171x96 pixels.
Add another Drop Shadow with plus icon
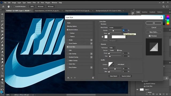91,67
